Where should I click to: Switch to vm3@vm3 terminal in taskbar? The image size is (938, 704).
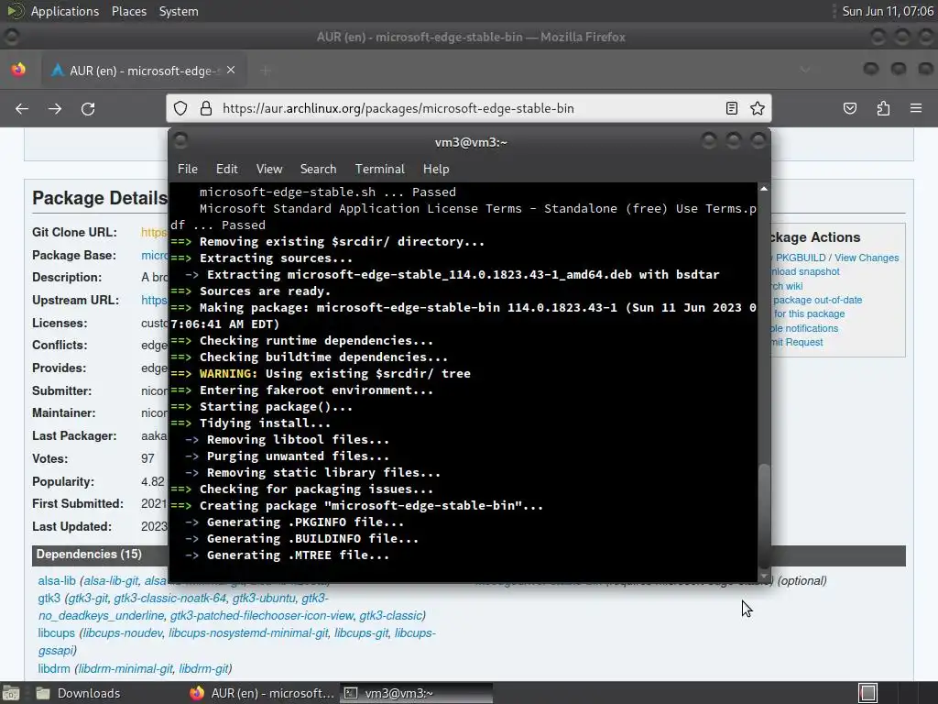(417, 693)
